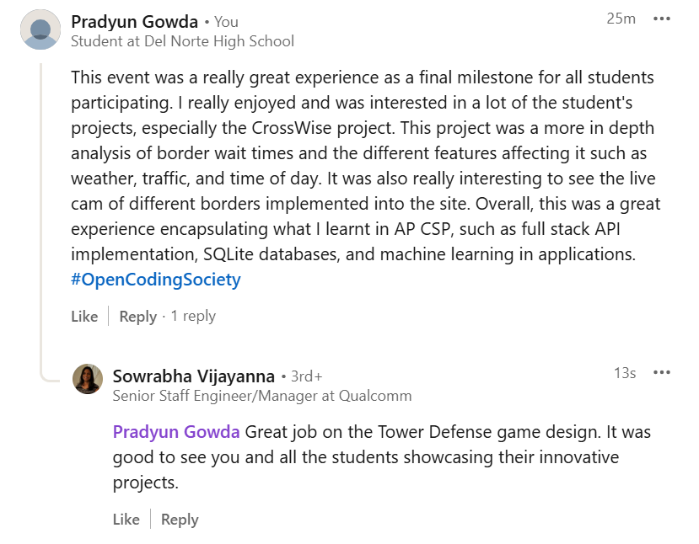The height and width of the screenshot is (544, 699).
Task: Click the vertical thread line beside comment
Action: (41, 211)
